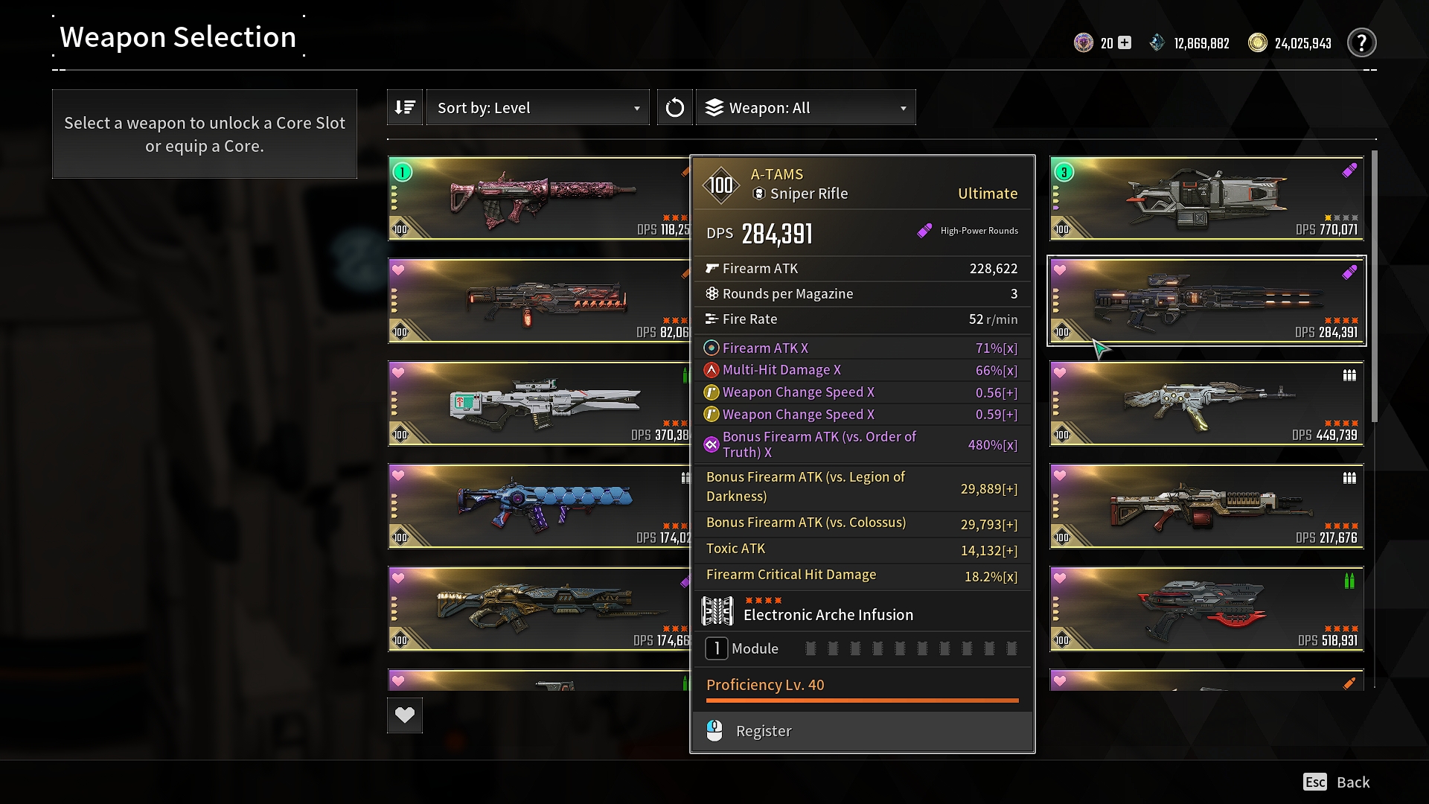Expand the Weapon: All filter dropdown
1429x804 pixels.
[805, 107]
